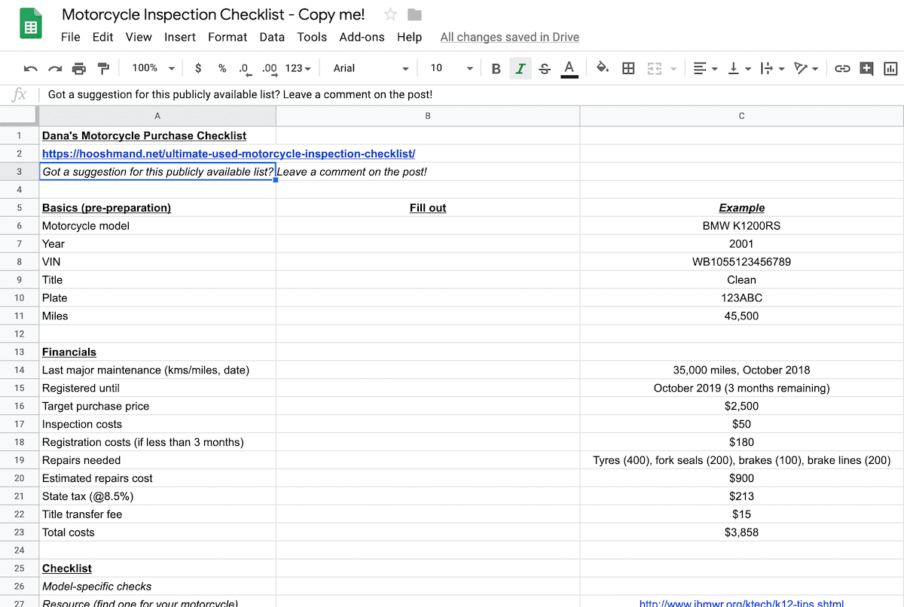Open the text color picker
Screen dimensions: 904x607
[x=570, y=69]
